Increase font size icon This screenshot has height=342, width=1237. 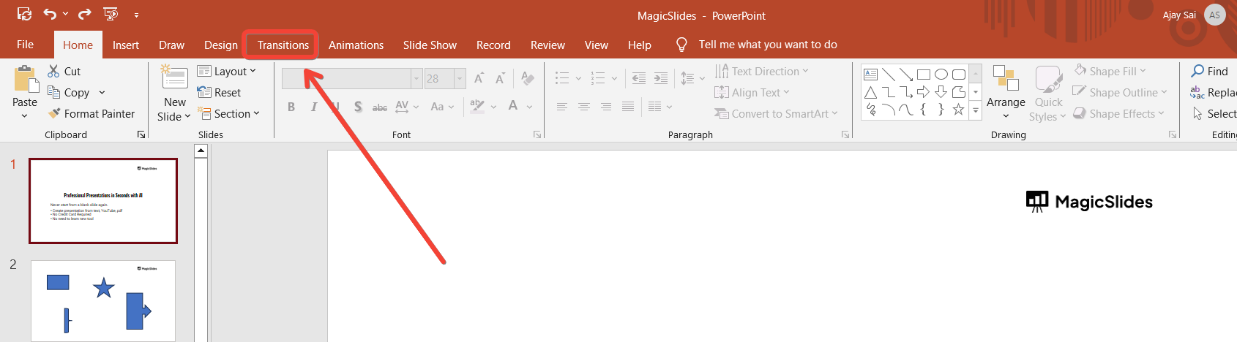479,78
